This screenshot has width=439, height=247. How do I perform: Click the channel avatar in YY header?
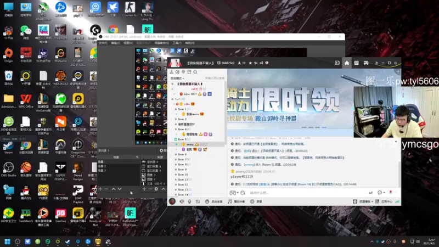click(175, 63)
